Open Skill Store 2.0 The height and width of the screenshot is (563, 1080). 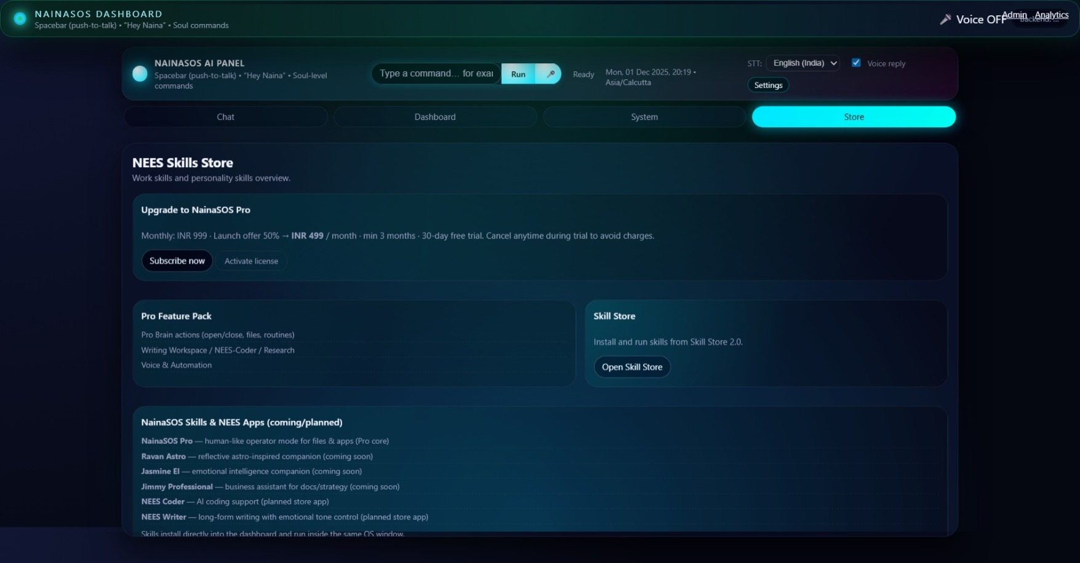(631, 367)
